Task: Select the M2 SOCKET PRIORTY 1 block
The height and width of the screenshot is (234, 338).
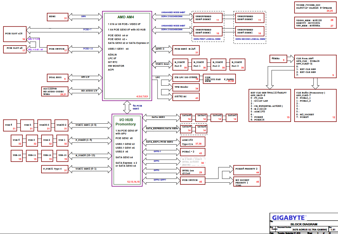Action: point(247,181)
